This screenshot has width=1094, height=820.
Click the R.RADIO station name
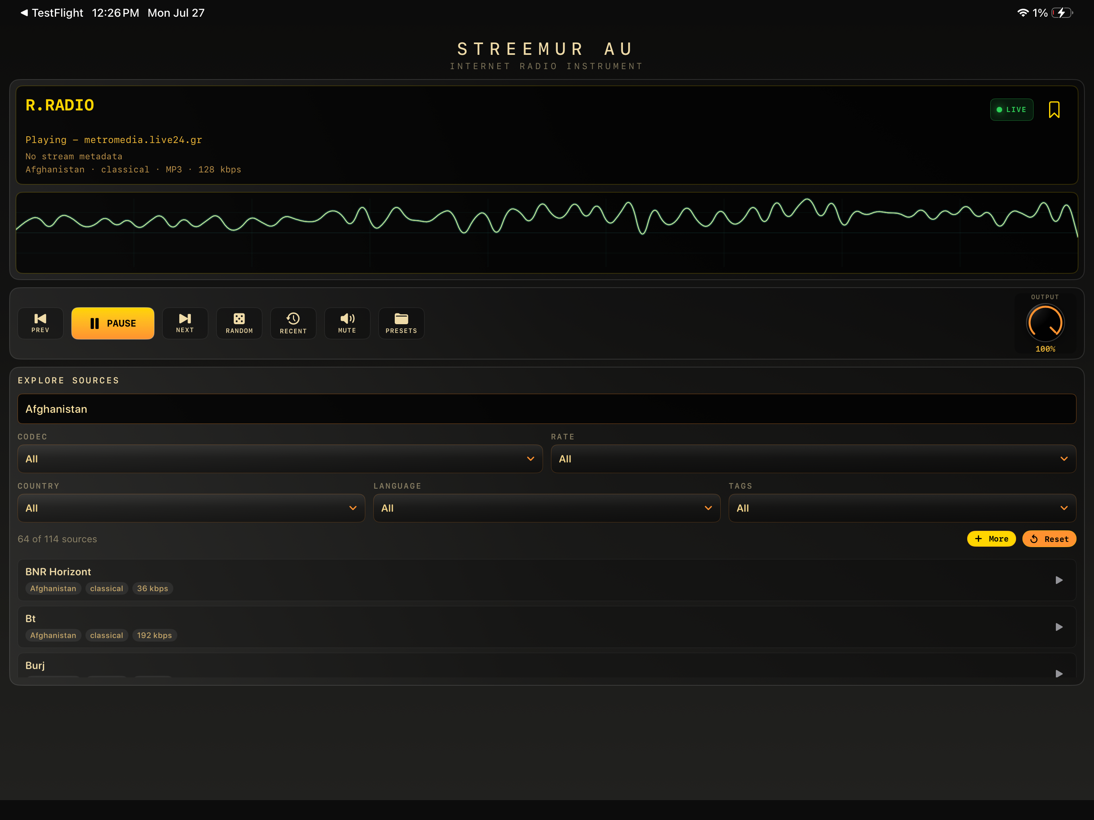60,105
